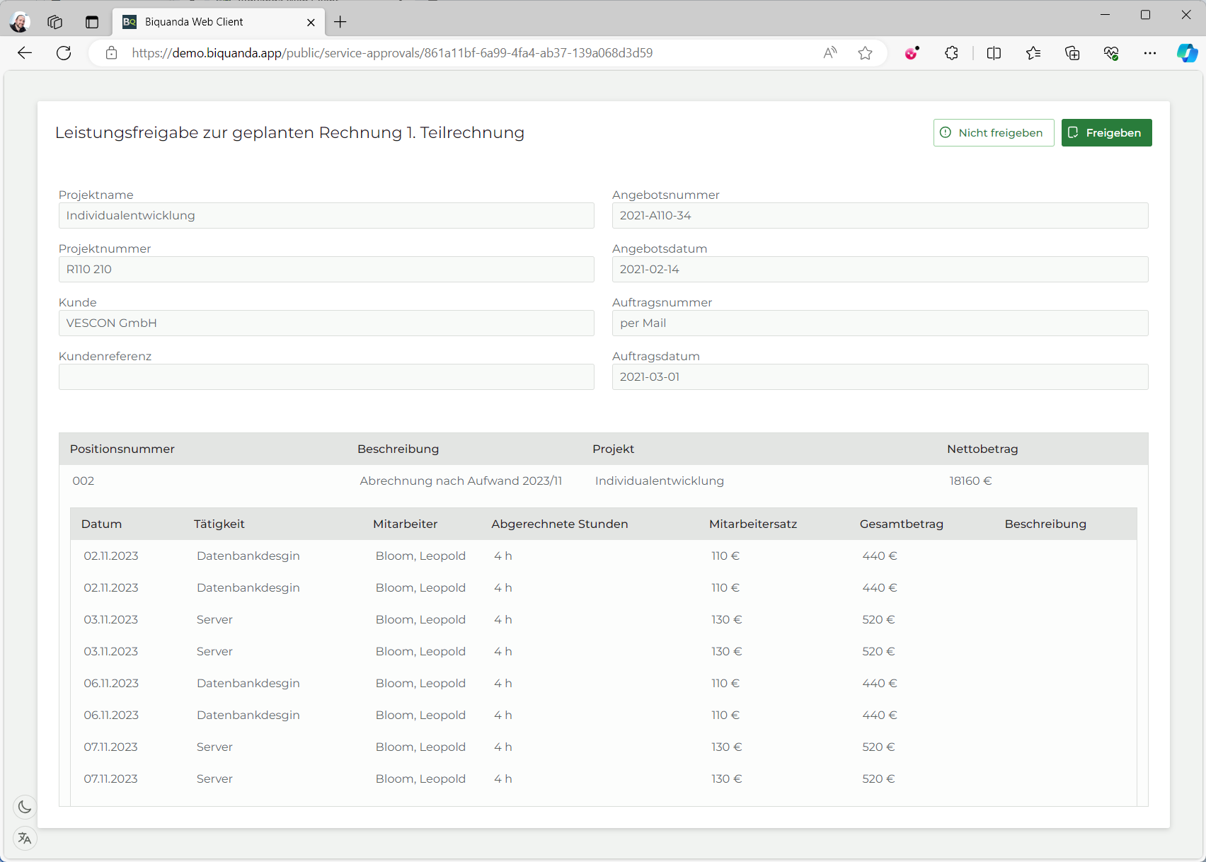The image size is (1206, 862).
Task: Go back to the previous page
Action: coord(25,53)
